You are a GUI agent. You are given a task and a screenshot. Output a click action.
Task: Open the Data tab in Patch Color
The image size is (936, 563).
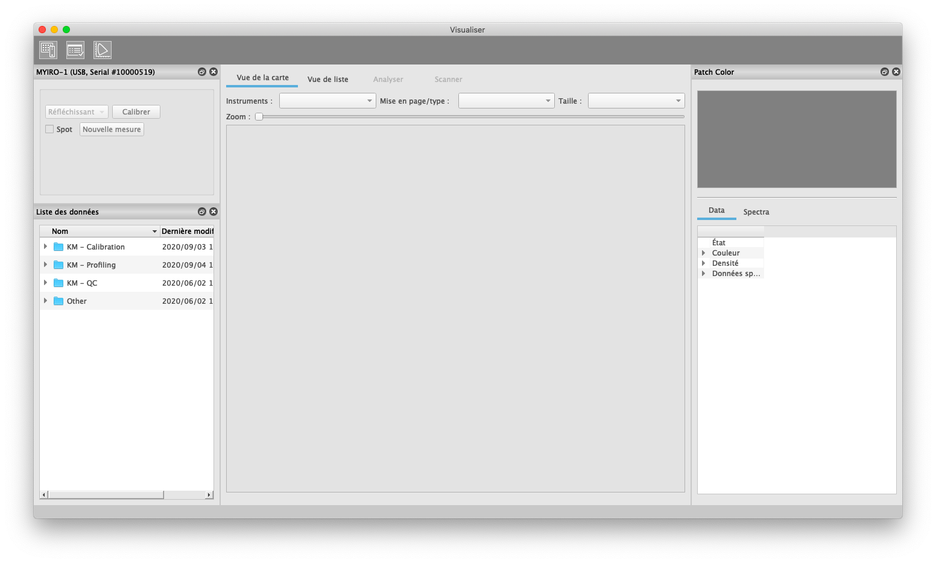(x=716, y=210)
